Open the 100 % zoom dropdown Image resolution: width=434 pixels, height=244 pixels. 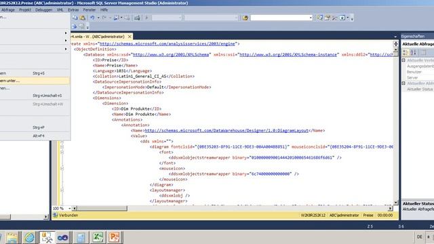(69, 208)
